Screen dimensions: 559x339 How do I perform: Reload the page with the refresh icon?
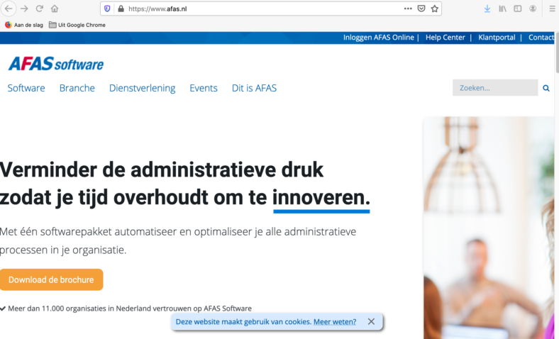point(40,9)
